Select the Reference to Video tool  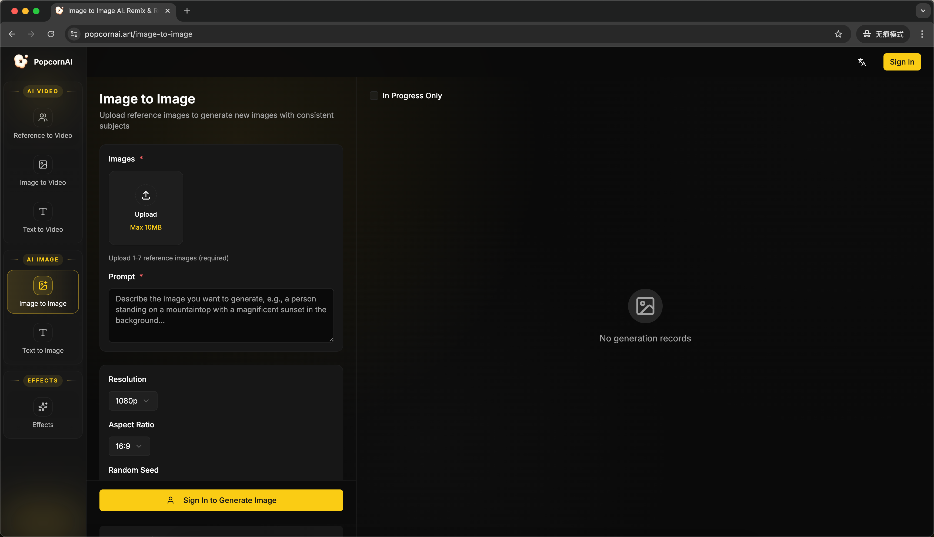tap(42, 124)
